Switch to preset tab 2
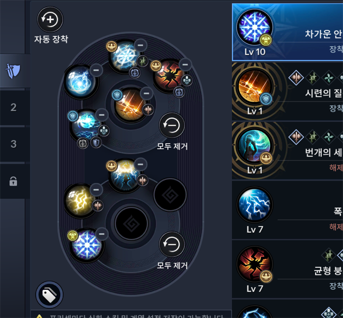 click(14, 107)
